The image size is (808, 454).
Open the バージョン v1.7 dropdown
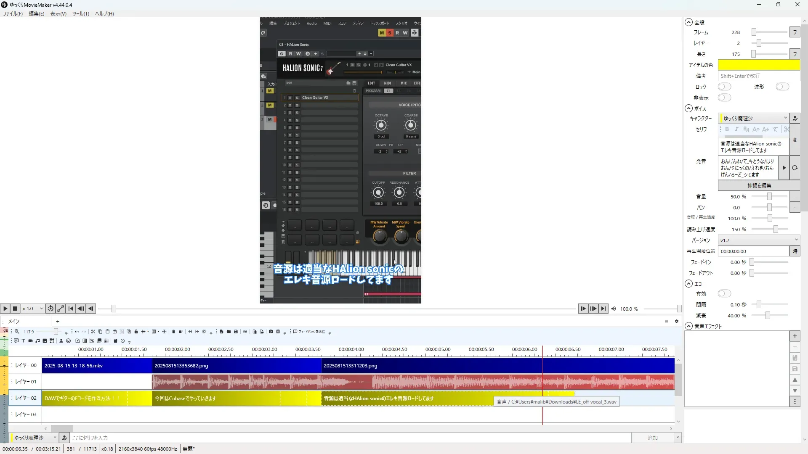coord(758,240)
